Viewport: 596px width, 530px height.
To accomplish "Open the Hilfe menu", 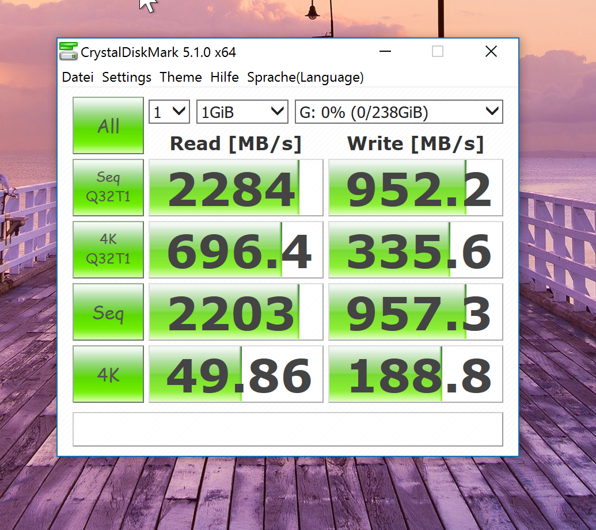I will [224, 77].
